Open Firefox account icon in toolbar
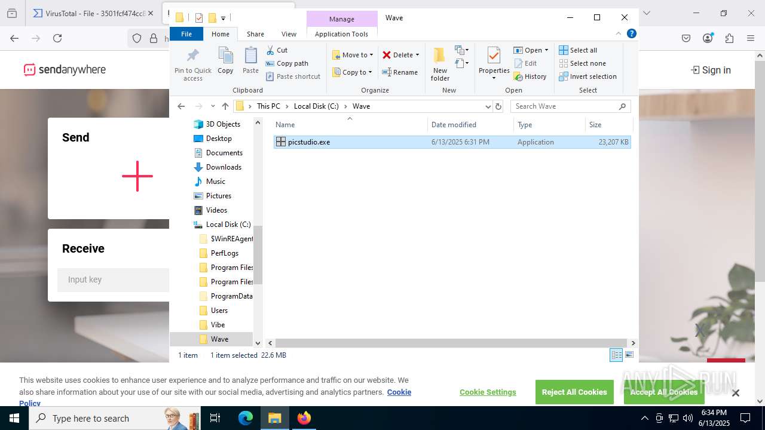The width and height of the screenshot is (765, 430). pos(708,38)
